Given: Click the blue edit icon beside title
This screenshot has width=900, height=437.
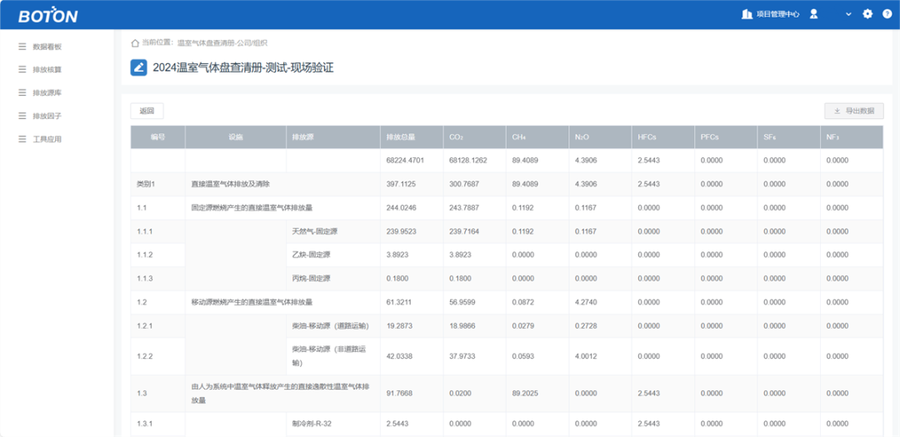Looking at the screenshot, I should click(139, 67).
